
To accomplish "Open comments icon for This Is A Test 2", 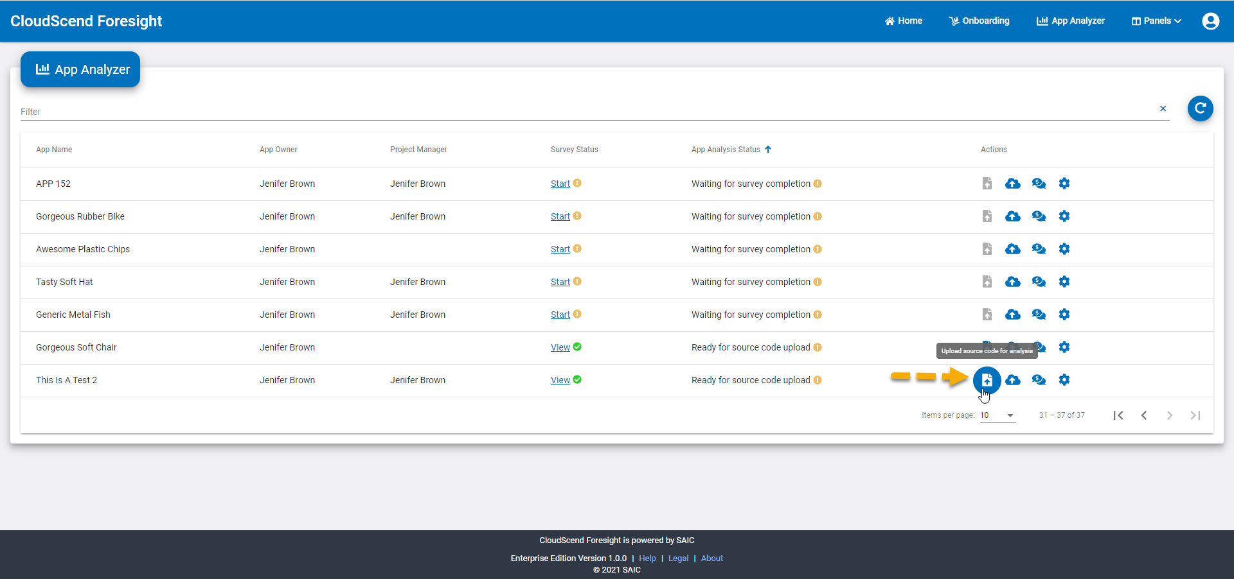I will [1039, 380].
